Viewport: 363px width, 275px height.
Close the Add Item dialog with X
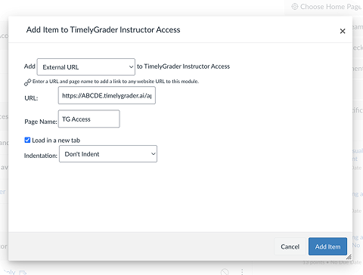[x=343, y=31]
